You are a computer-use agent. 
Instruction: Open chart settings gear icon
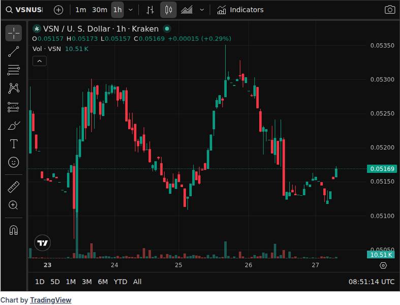(x=383, y=265)
